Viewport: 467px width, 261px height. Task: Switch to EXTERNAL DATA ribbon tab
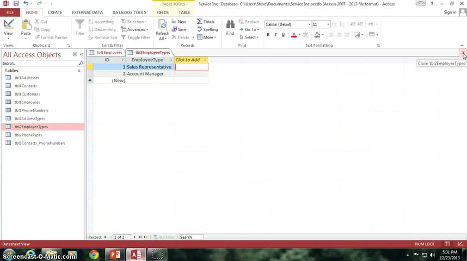pyautogui.click(x=87, y=13)
